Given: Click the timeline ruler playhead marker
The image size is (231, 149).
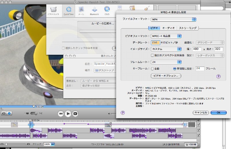Looking at the screenshot, I should tap(30, 120).
